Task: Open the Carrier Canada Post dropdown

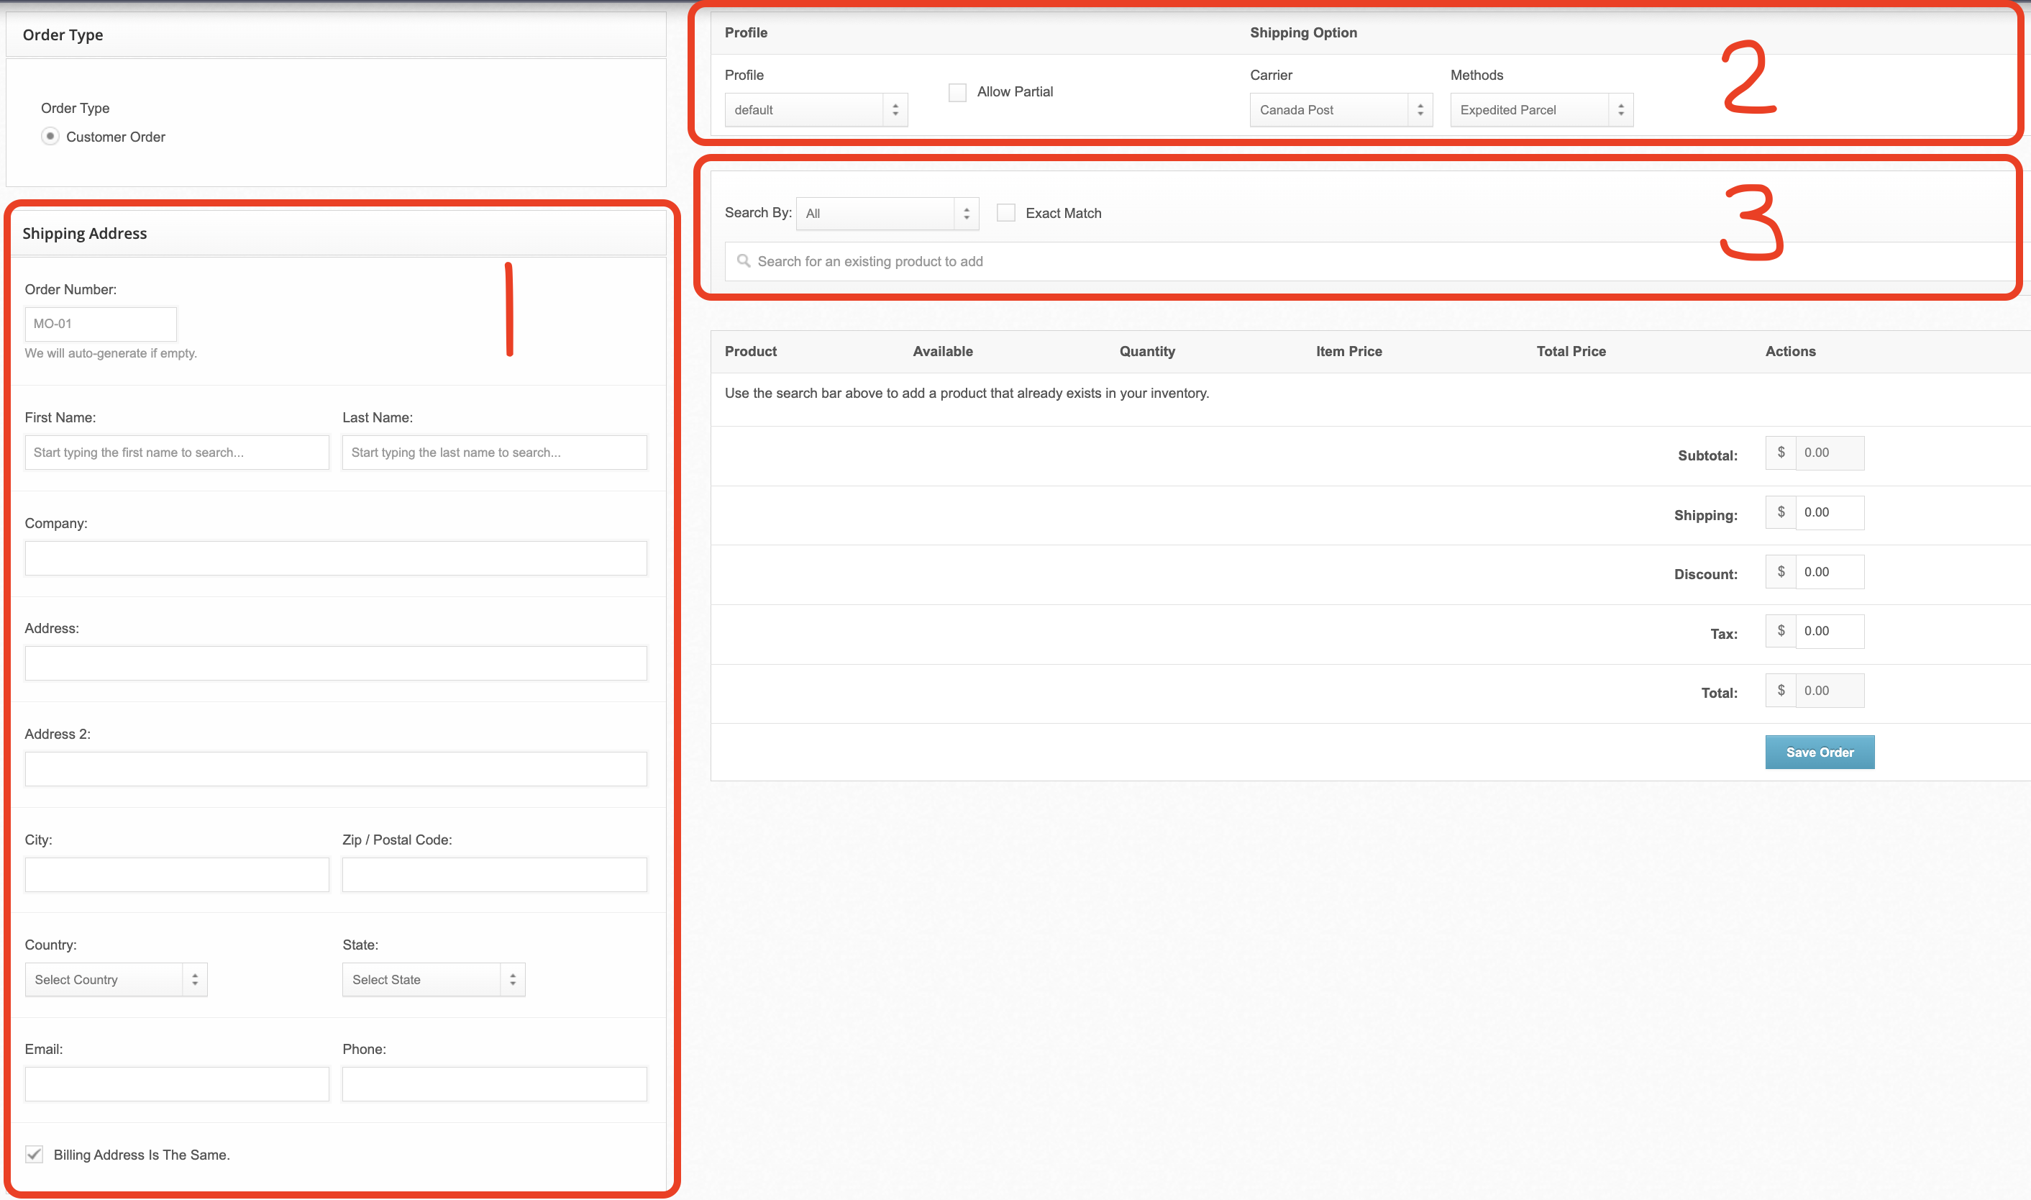Action: pos(1341,110)
